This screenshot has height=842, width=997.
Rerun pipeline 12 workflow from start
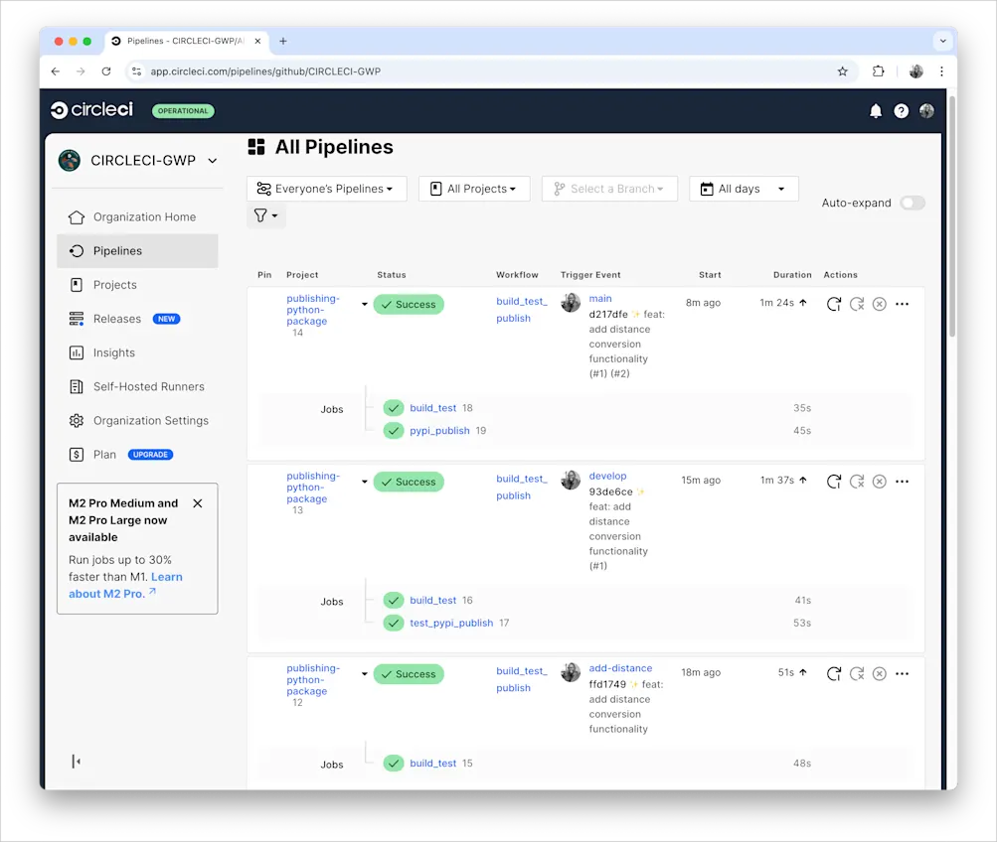coord(834,674)
